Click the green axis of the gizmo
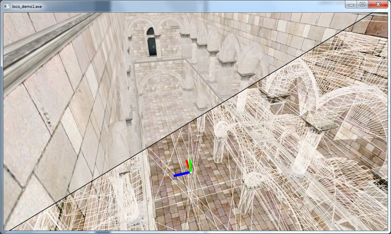391x234 pixels. point(190,165)
